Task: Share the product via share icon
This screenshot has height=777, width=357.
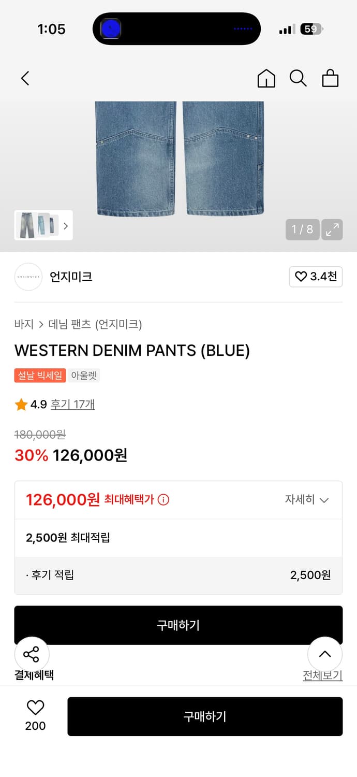Action: click(x=32, y=654)
